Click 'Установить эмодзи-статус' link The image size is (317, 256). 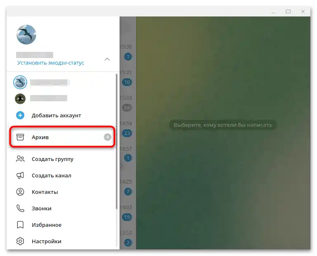click(51, 63)
